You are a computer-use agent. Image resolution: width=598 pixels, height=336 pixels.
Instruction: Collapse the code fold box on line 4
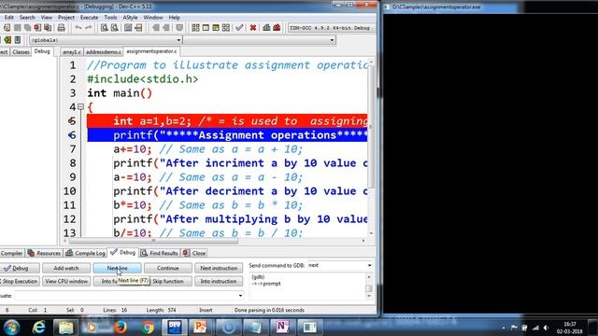tap(81, 107)
